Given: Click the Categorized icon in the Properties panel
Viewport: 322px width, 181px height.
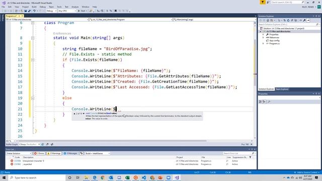Looking at the screenshot, I should pos(260,102).
